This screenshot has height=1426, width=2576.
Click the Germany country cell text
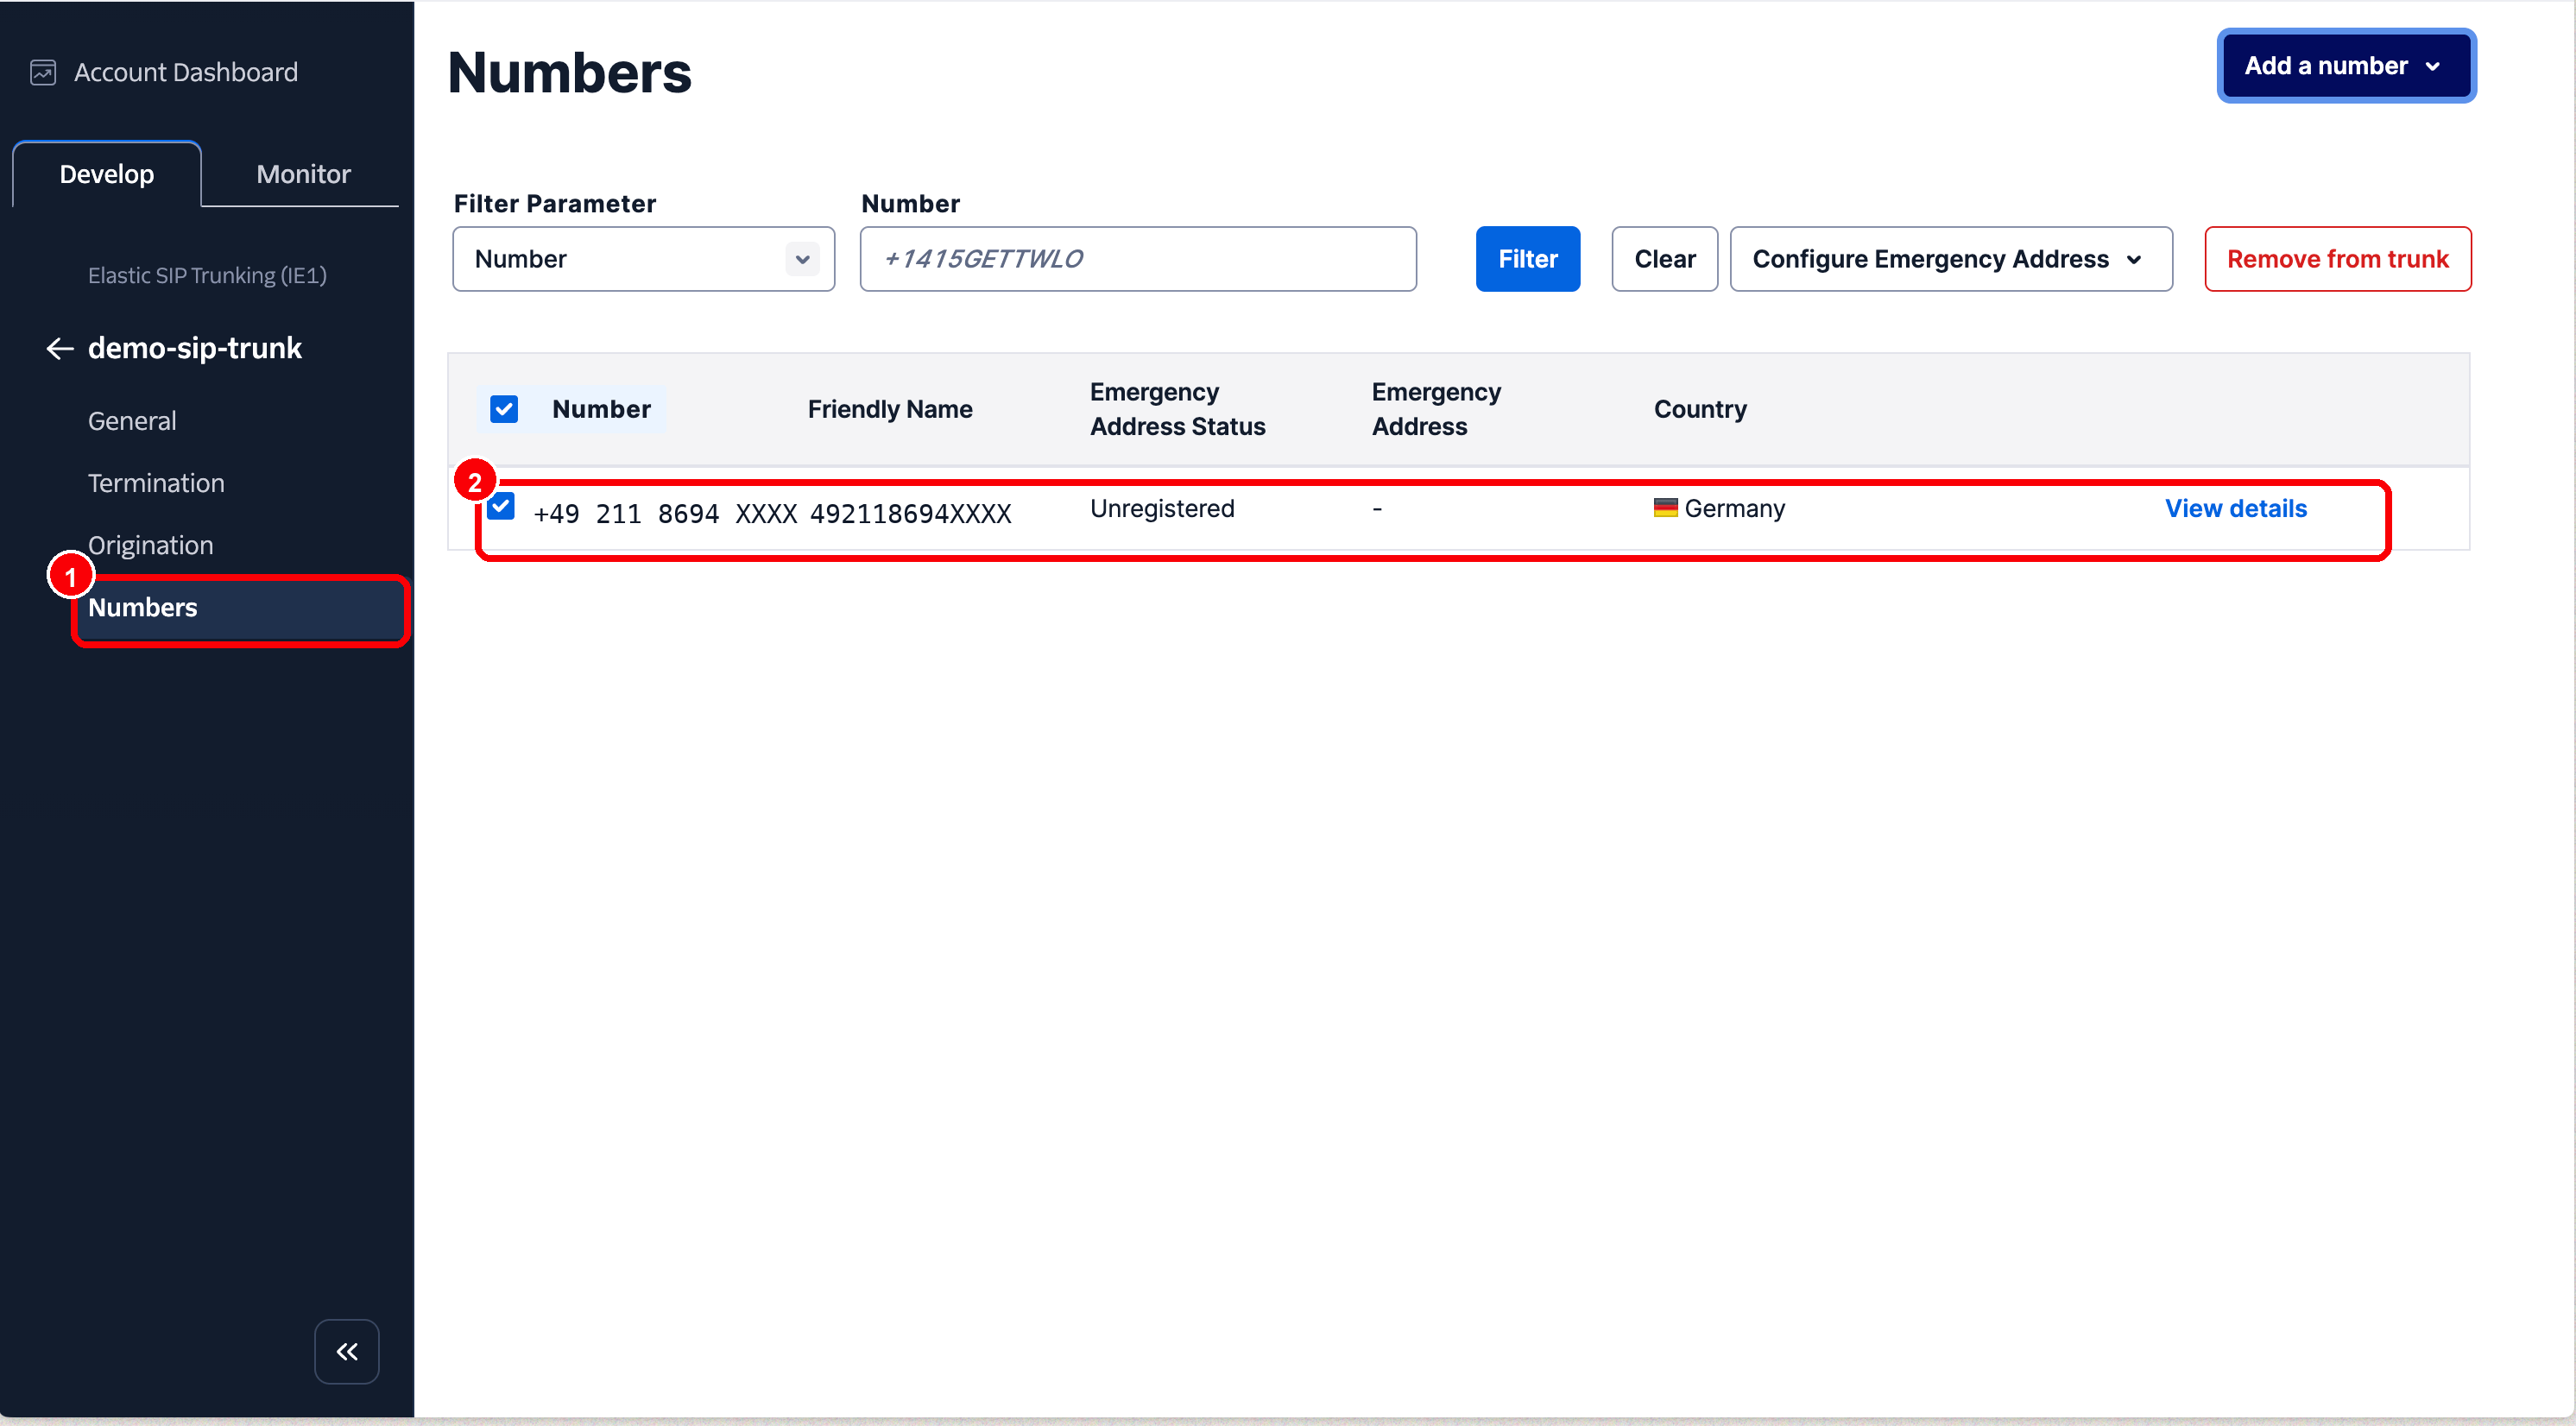click(x=1734, y=508)
